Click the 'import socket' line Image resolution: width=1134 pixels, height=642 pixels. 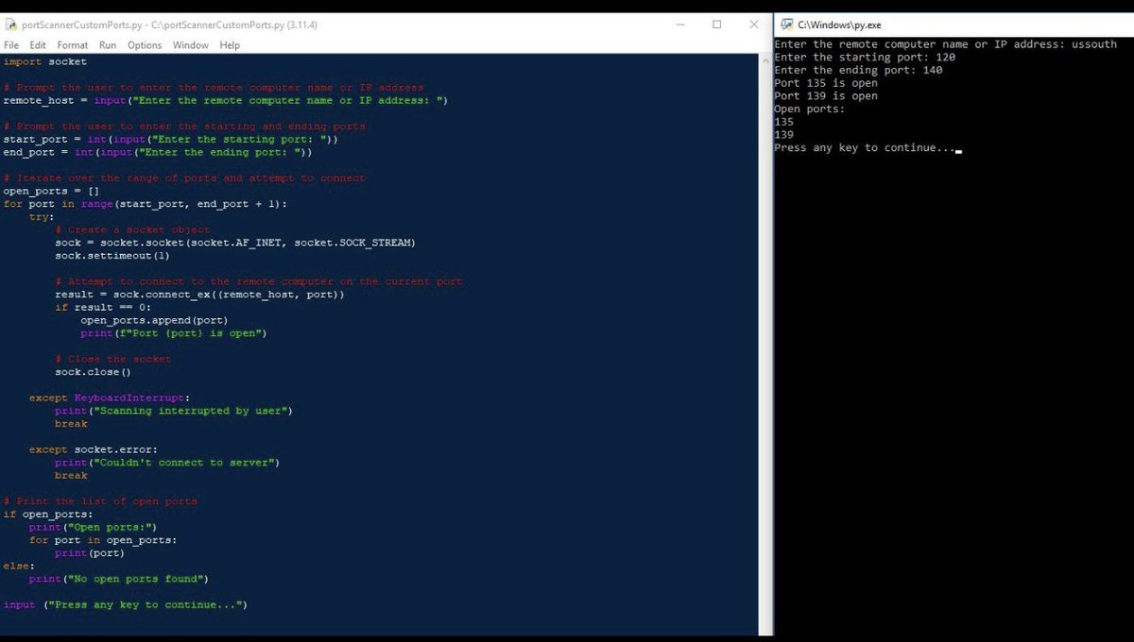[44, 61]
